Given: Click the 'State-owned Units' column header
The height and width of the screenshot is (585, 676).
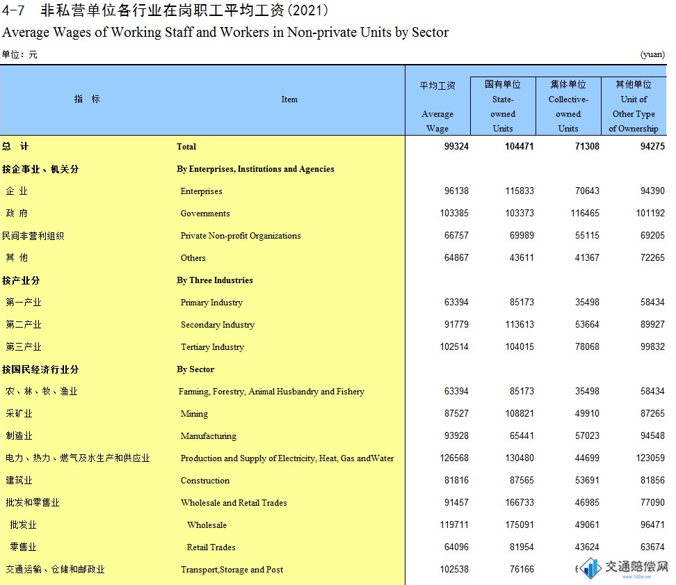Looking at the screenshot, I should tap(503, 106).
